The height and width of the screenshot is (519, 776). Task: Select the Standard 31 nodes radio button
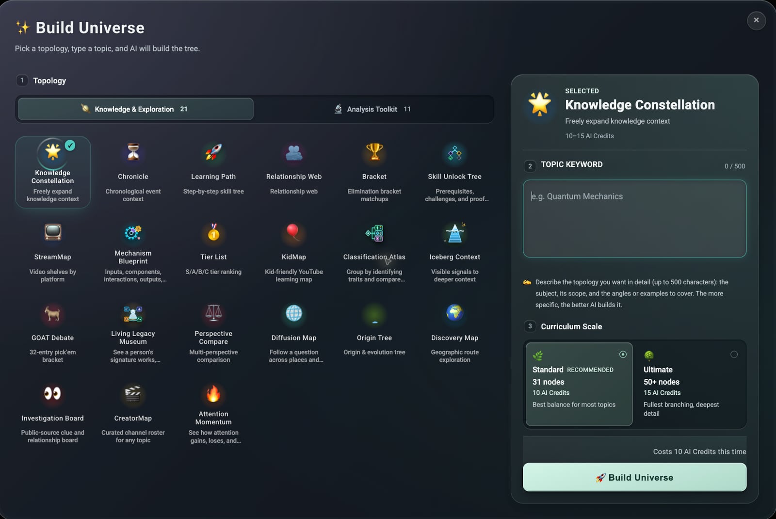pyautogui.click(x=623, y=355)
